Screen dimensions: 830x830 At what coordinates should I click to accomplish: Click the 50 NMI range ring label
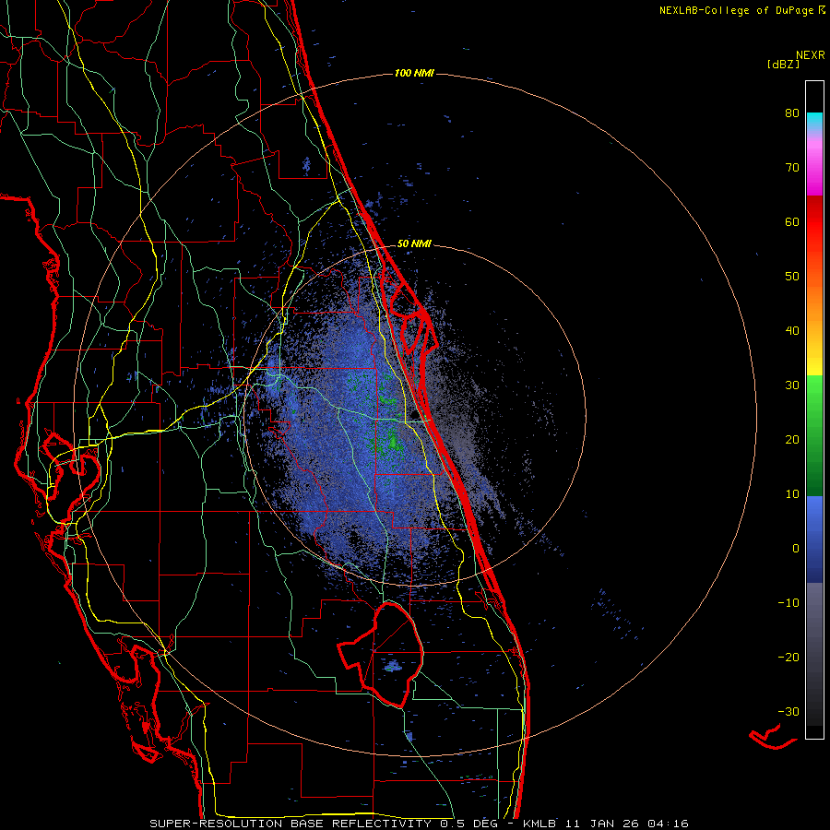414,244
